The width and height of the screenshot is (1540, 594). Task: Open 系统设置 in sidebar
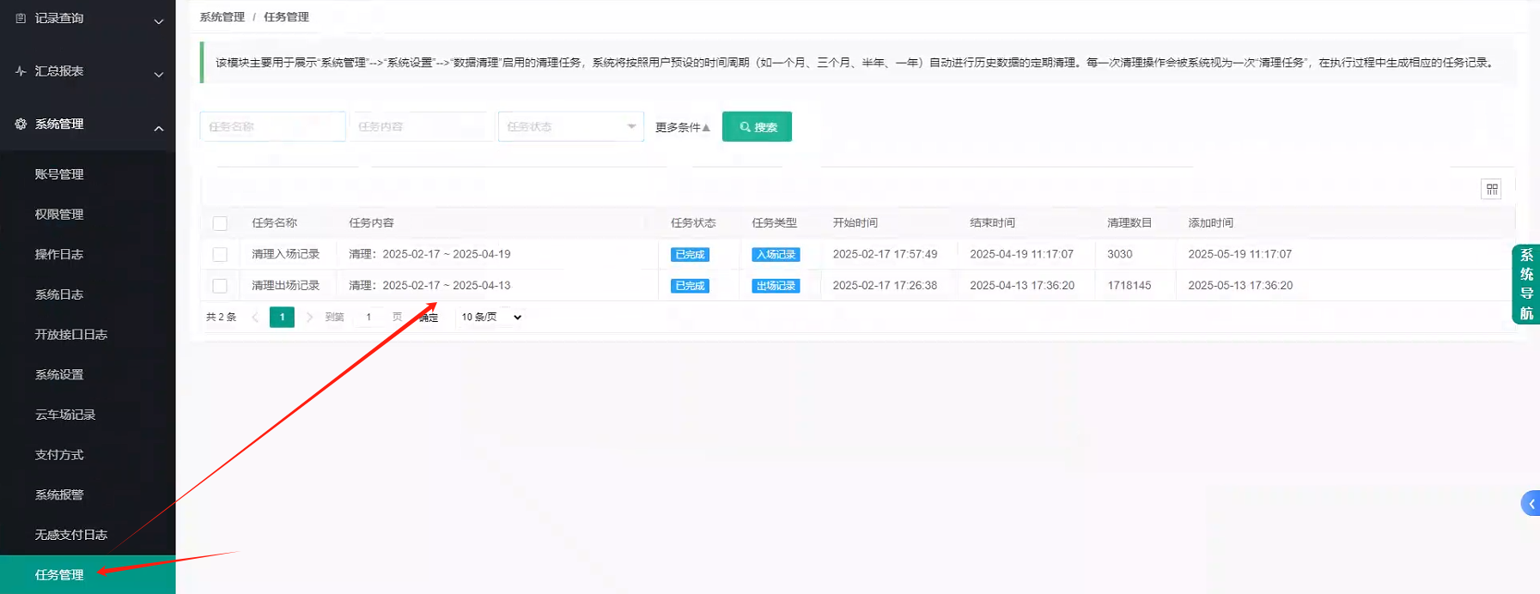coord(59,375)
